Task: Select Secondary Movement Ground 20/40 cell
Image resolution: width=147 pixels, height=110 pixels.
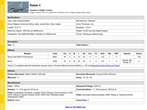Action: (x=110, y=74)
